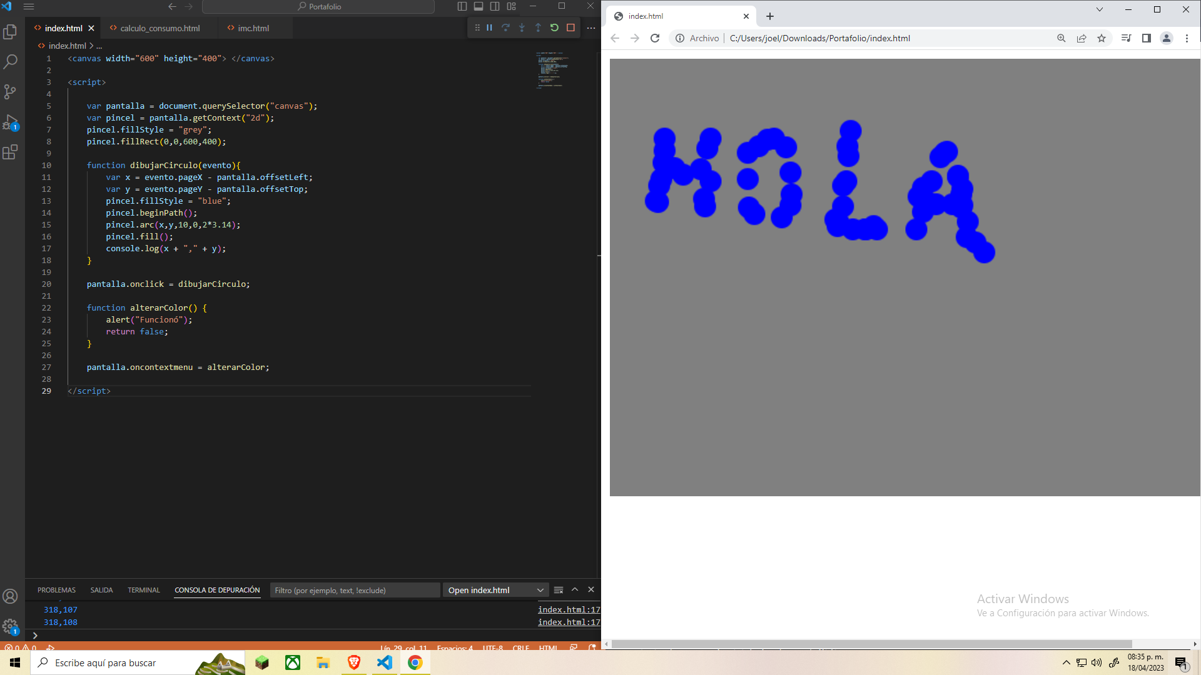
Task: Change encoding via UTF-8 status item
Action: (493, 647)
